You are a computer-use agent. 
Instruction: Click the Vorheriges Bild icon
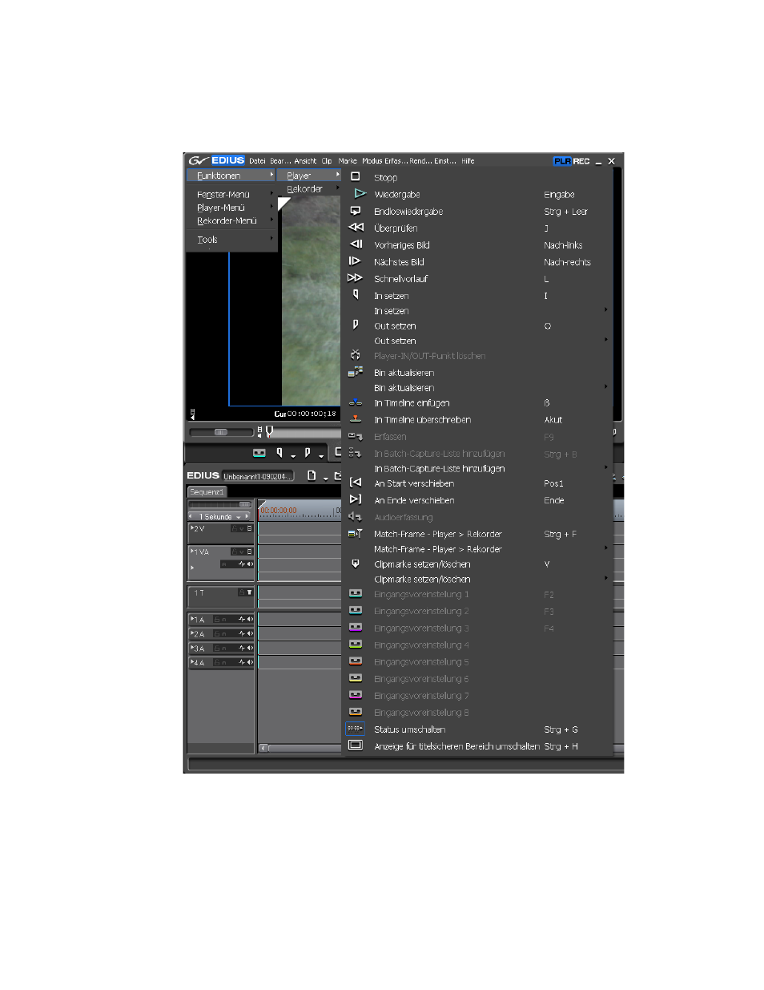356,244
